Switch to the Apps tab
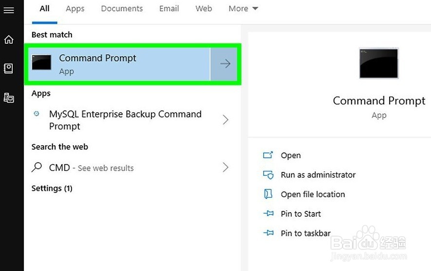 click(75, 9)
